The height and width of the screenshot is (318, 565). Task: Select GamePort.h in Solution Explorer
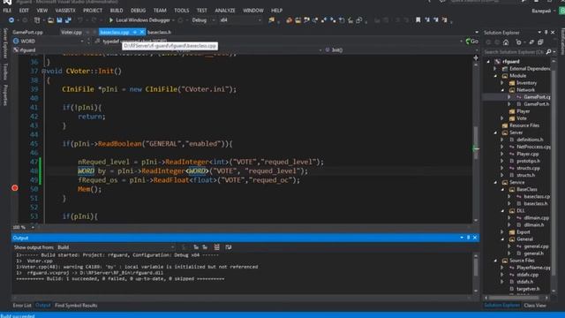(x=537, y=104)
